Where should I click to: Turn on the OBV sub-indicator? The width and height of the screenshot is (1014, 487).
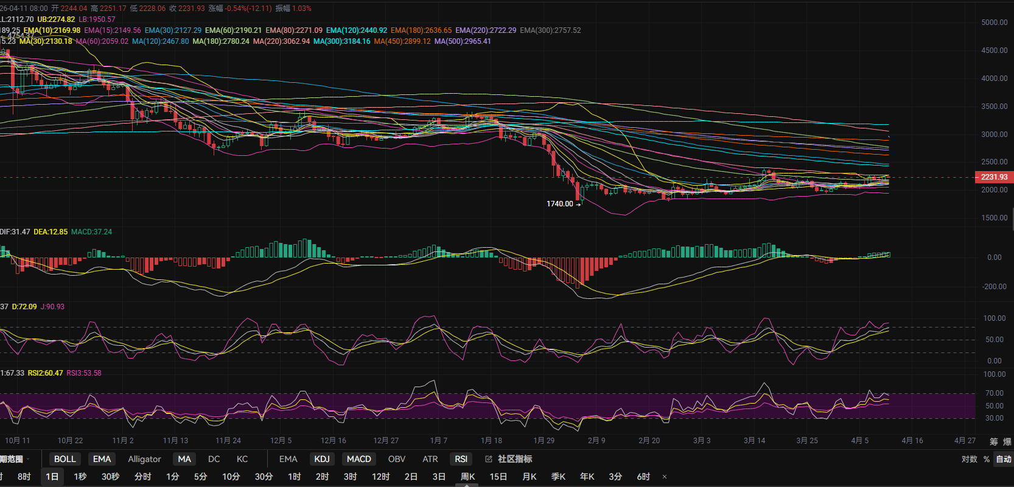pos(396,459)
